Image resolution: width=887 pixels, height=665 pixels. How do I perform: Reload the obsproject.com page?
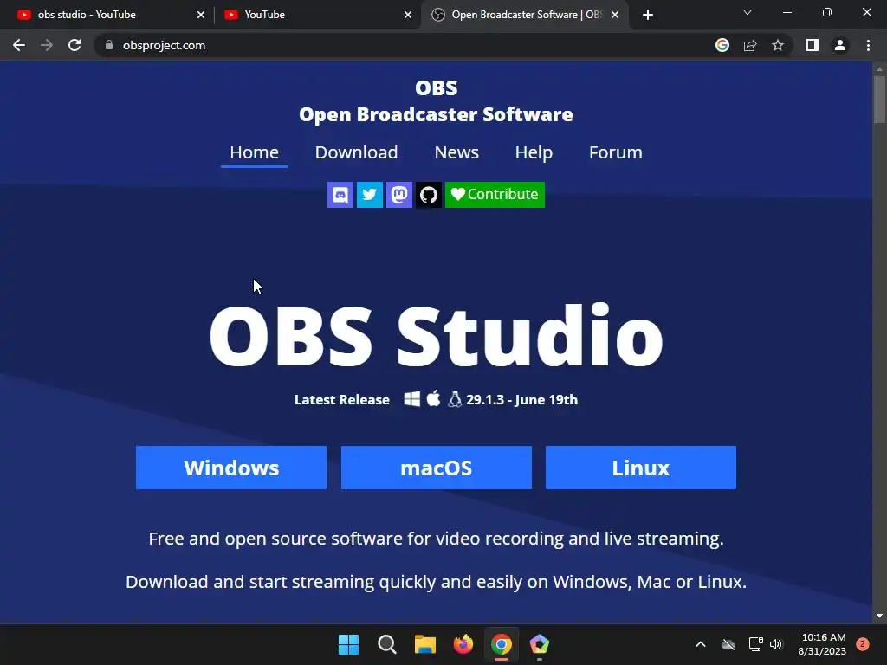click(74, 45)
